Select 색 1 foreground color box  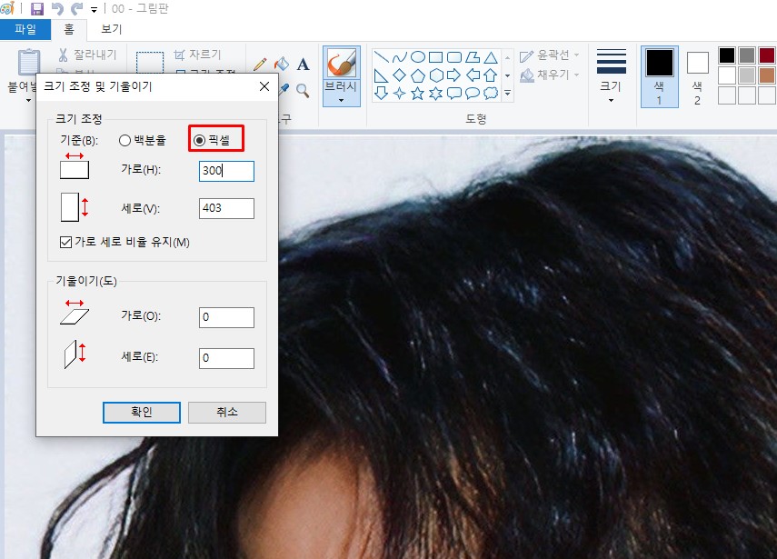(660, 77)
